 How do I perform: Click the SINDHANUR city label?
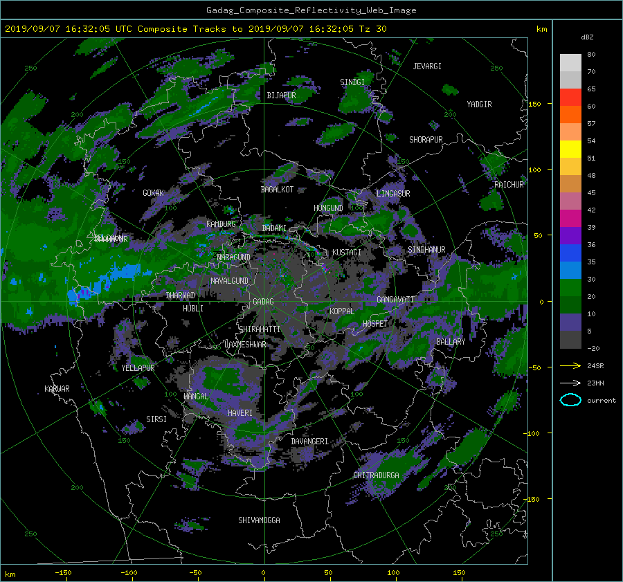point(426,250)
